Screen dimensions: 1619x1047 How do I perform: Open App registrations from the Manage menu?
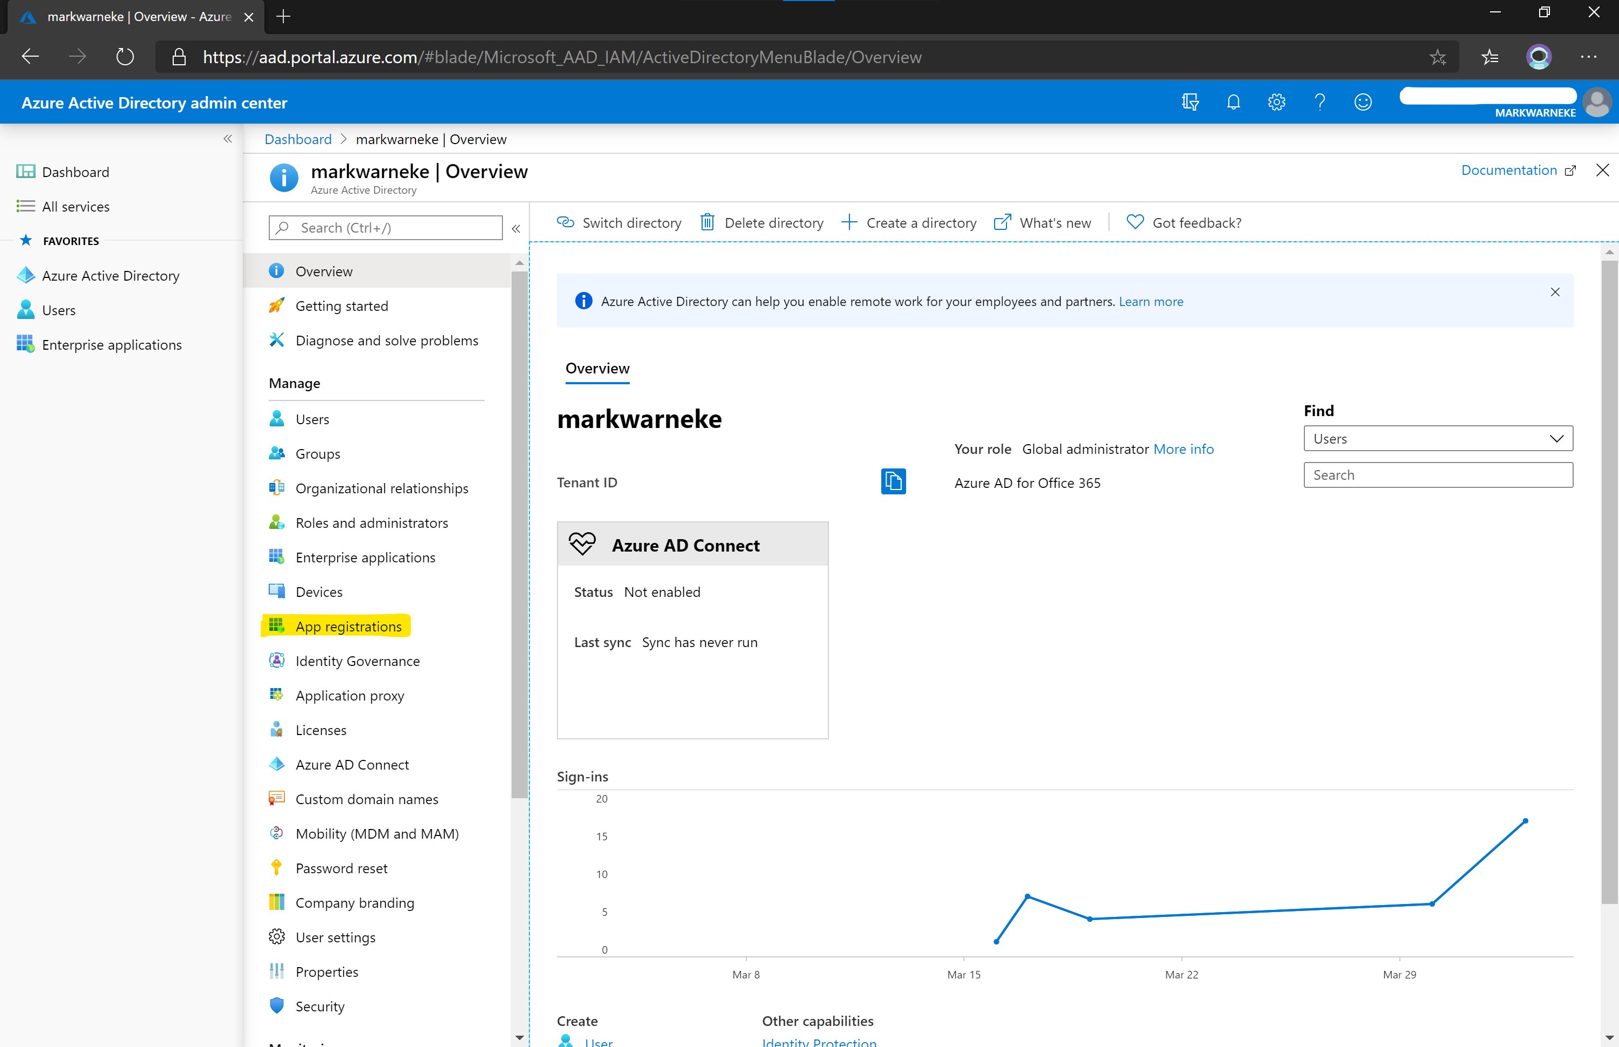point(348,626)
